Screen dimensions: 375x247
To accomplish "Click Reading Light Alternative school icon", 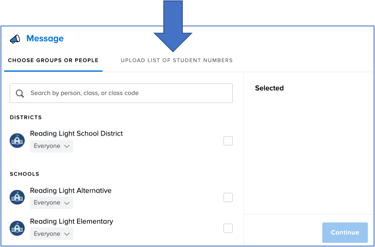I will (17, 197).
